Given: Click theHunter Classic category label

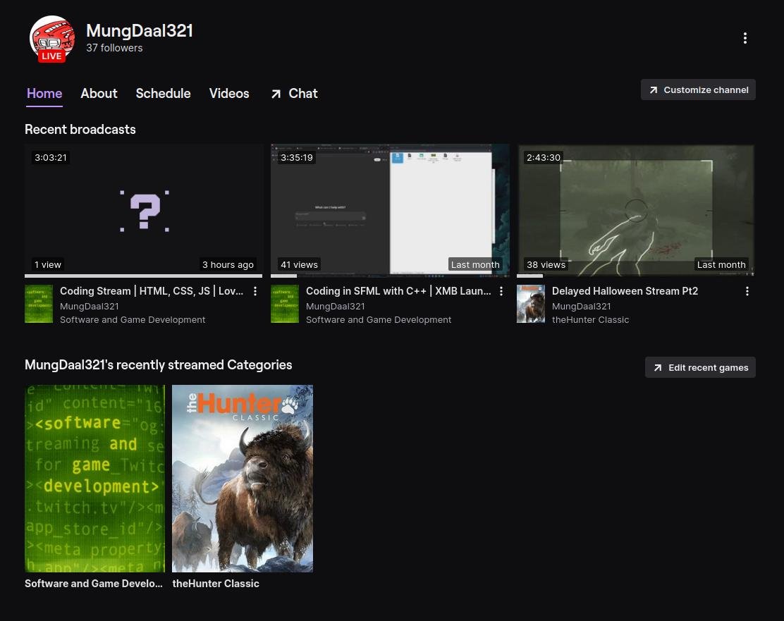Looking at the screenshot, I should point(216,584).
